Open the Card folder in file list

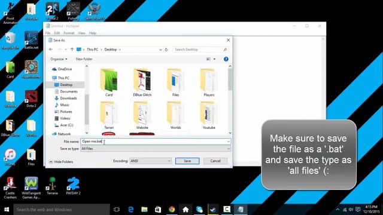[109, 82]
